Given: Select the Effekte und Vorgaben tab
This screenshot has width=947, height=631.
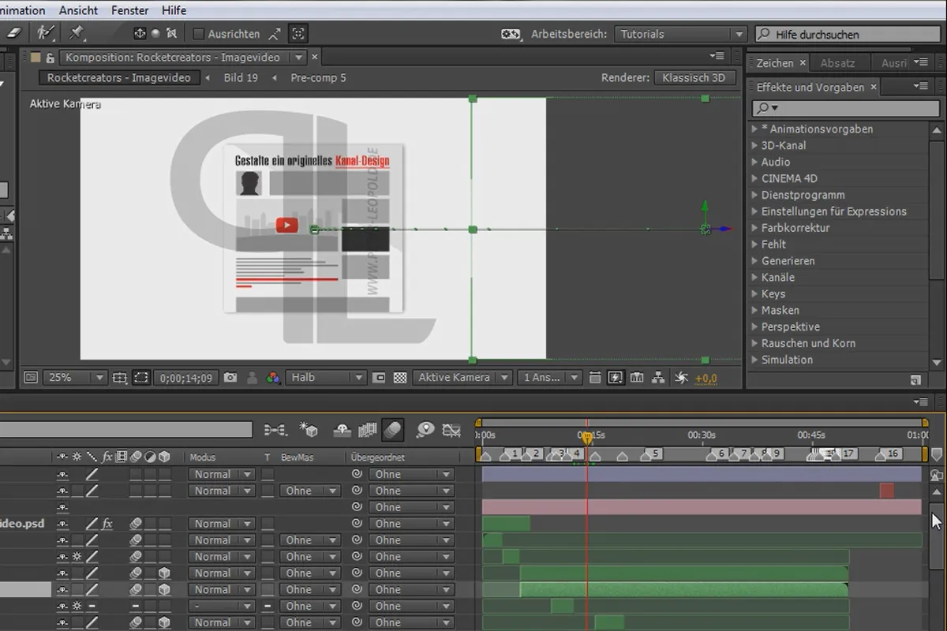Looking at the screenshot, I should point(810,88).
